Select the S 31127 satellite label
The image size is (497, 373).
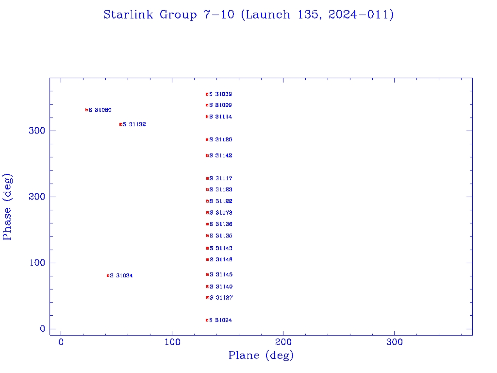pos(221,298)
